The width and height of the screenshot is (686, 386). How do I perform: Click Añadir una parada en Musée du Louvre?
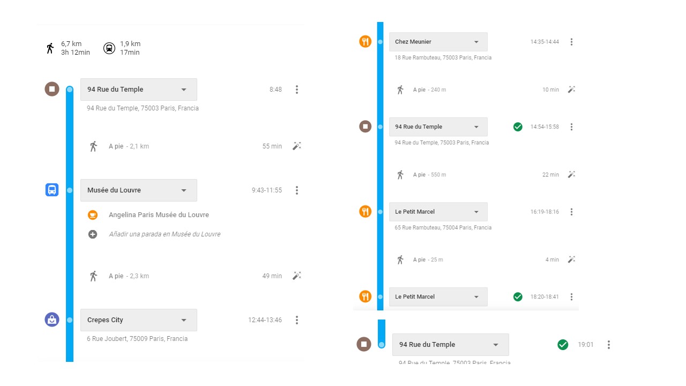pos(165,234)
